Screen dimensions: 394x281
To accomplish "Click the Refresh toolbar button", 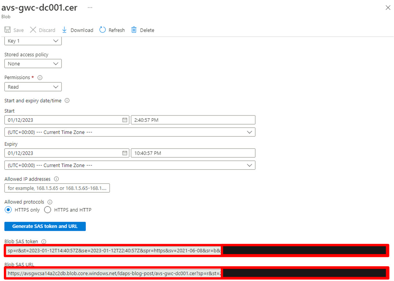I will [112, 30].
